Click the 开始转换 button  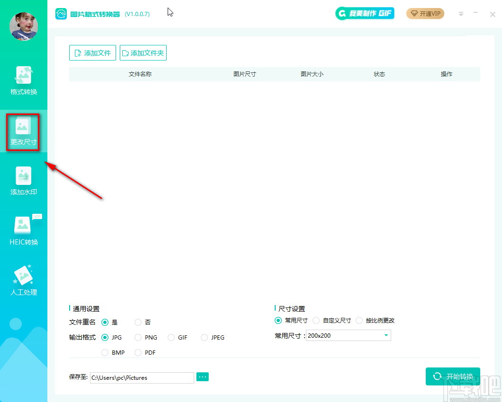[453, 376]
